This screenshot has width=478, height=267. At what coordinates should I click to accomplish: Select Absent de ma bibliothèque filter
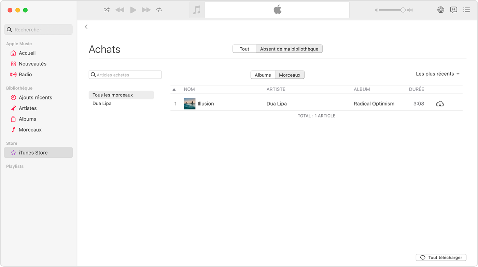click(x=289, y=49)
